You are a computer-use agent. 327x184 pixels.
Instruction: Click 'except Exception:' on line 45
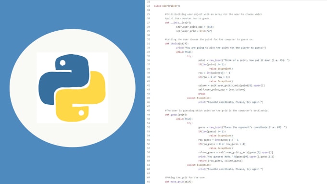199,98
